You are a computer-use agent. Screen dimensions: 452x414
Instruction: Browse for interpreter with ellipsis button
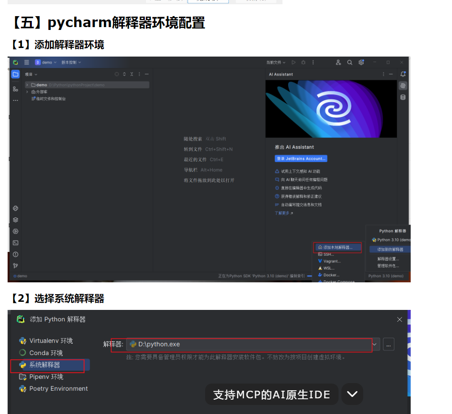pyautogui.click(x=388, y=344)
